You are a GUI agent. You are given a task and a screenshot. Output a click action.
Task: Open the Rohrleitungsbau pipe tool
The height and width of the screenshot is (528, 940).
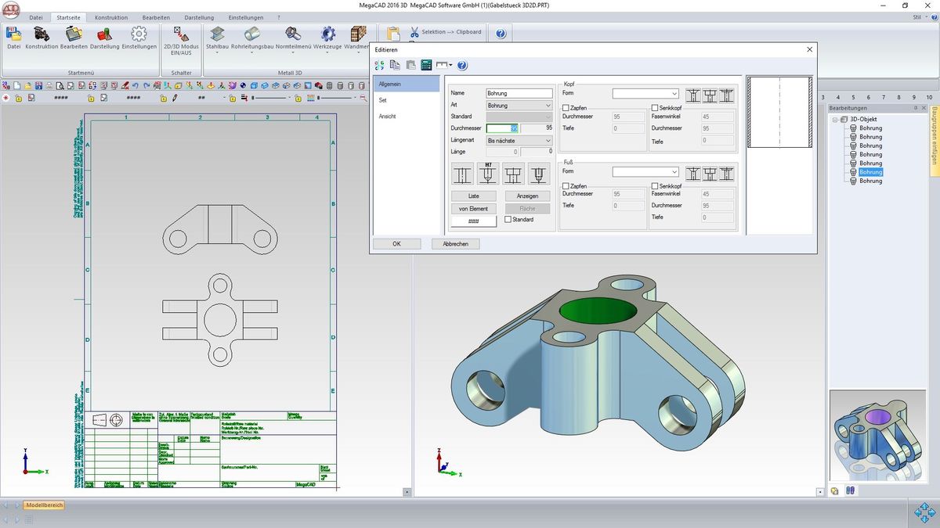point(251,34)
